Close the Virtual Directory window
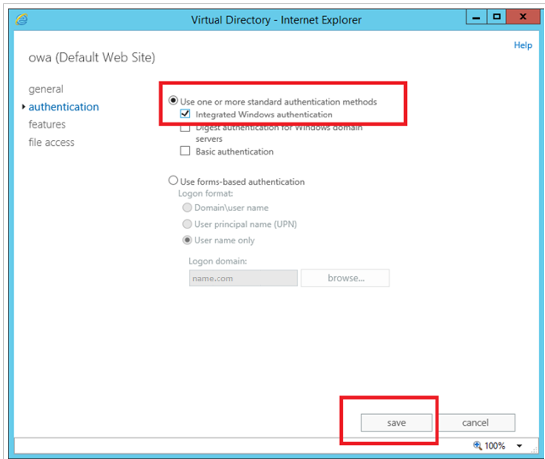Screen dimensions: 545x459 [x=523, y=17]
